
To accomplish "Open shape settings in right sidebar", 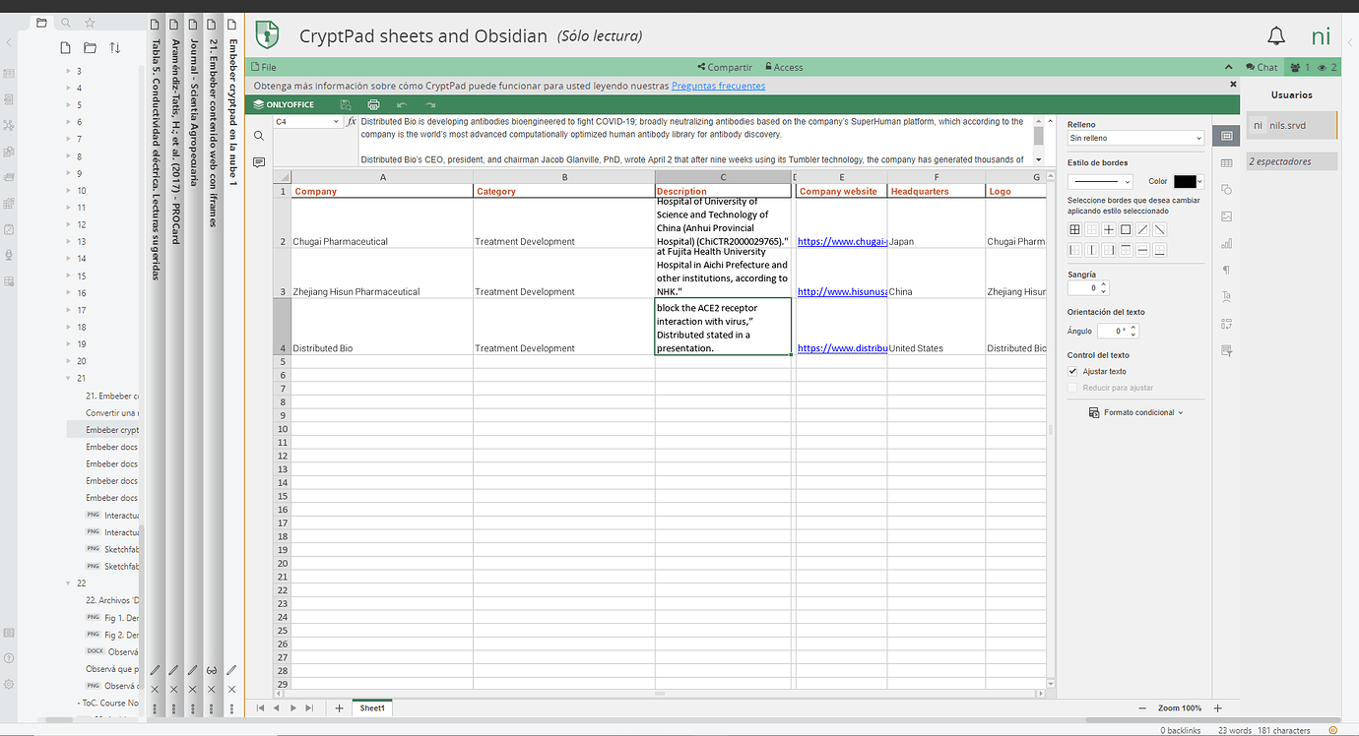I will pyautogui.click(x=1226, y=189).
